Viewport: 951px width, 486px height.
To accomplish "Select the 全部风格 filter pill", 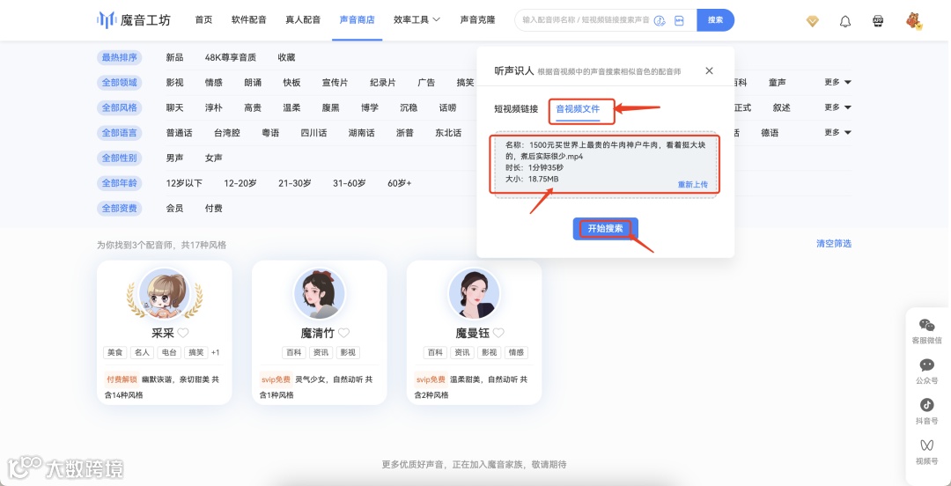I will pos(120,107).
